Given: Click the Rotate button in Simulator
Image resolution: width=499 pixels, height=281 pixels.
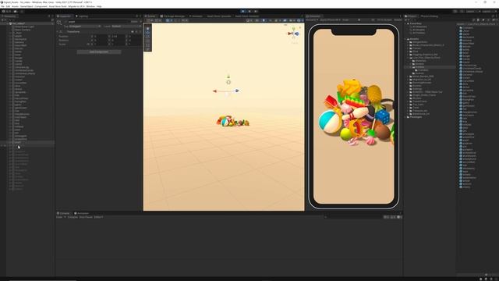Looking at the screenshot, I should pyautogui.click(x=398, y=20).
